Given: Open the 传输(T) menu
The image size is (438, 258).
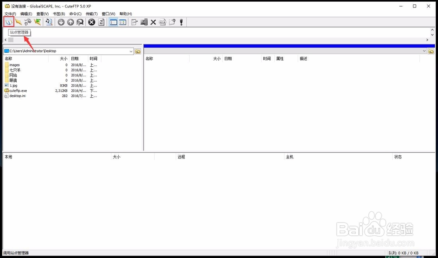Looking at the screenshot, I should pyautogui.click(x=92, y=14).
